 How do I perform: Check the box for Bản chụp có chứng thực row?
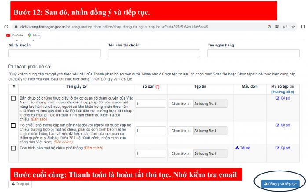click(x=14, y=98)
